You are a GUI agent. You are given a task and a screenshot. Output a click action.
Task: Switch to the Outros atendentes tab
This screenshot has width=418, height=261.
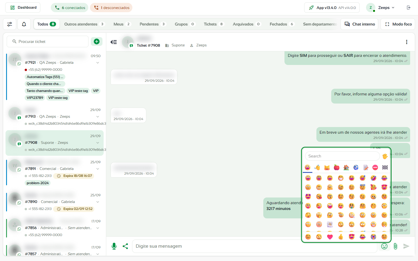[x=84, y=24]
